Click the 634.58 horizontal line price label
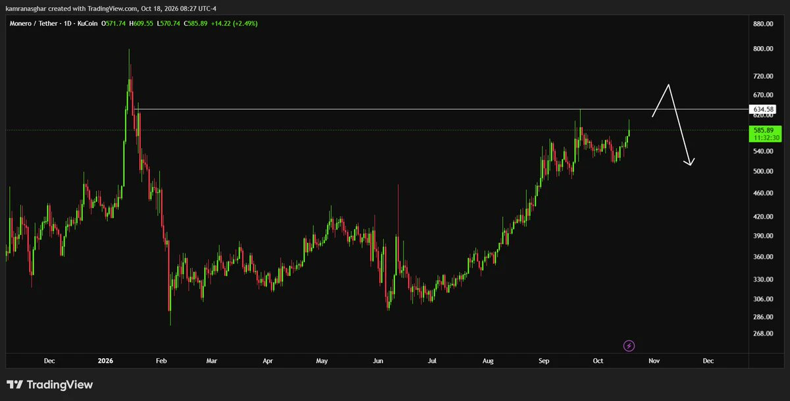This screenshot has height=401, width=790. 764,109
